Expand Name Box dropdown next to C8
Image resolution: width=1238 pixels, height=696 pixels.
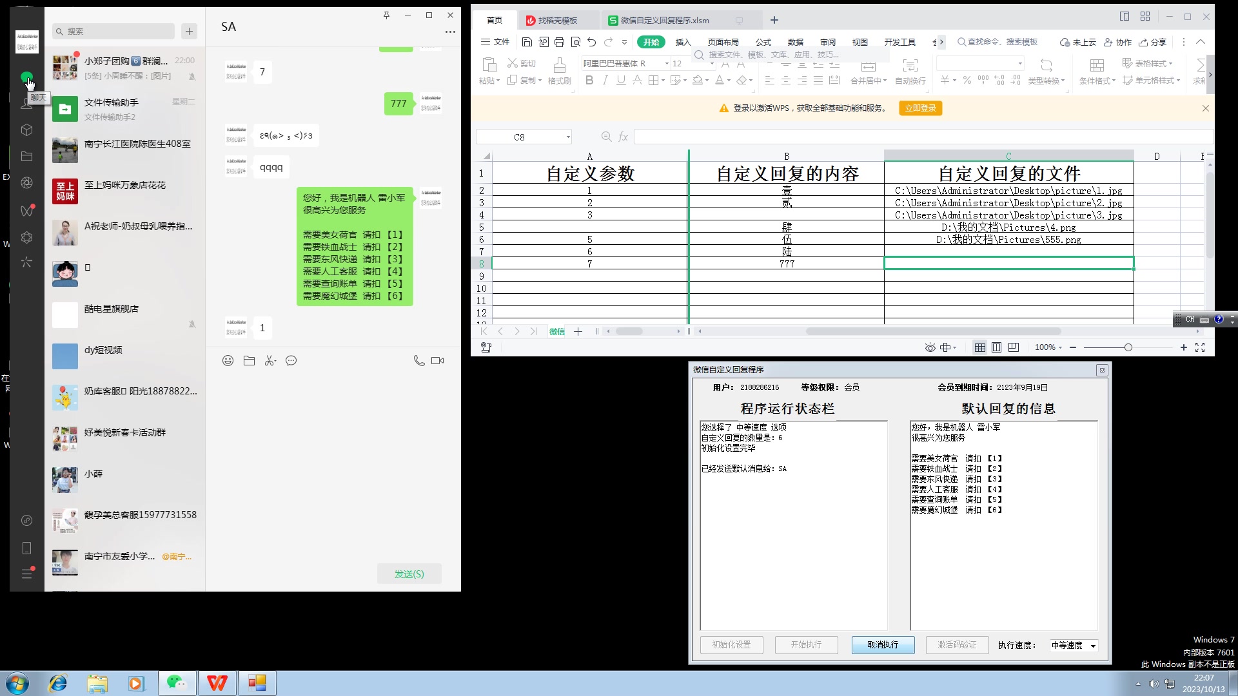tap(567, 137)
